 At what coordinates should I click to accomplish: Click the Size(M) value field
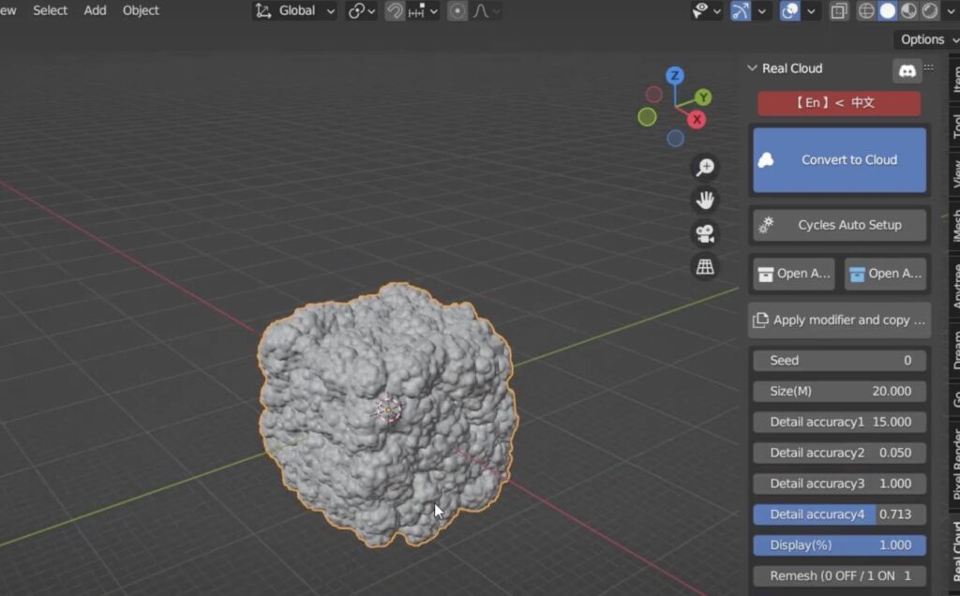839,391
